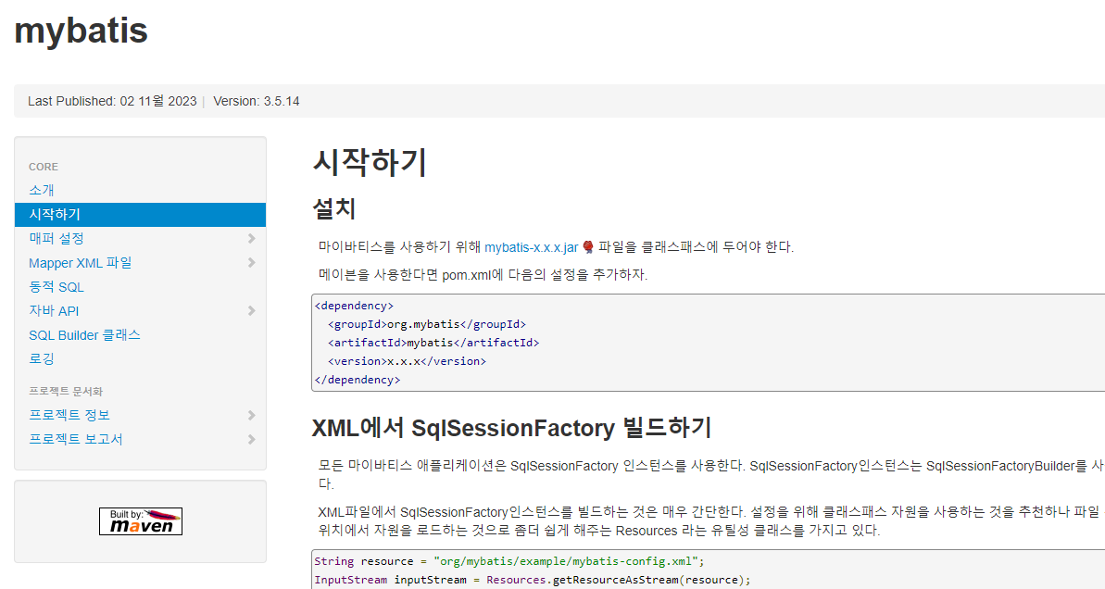Click the artifactId mybatis code line

coord(433,343)
